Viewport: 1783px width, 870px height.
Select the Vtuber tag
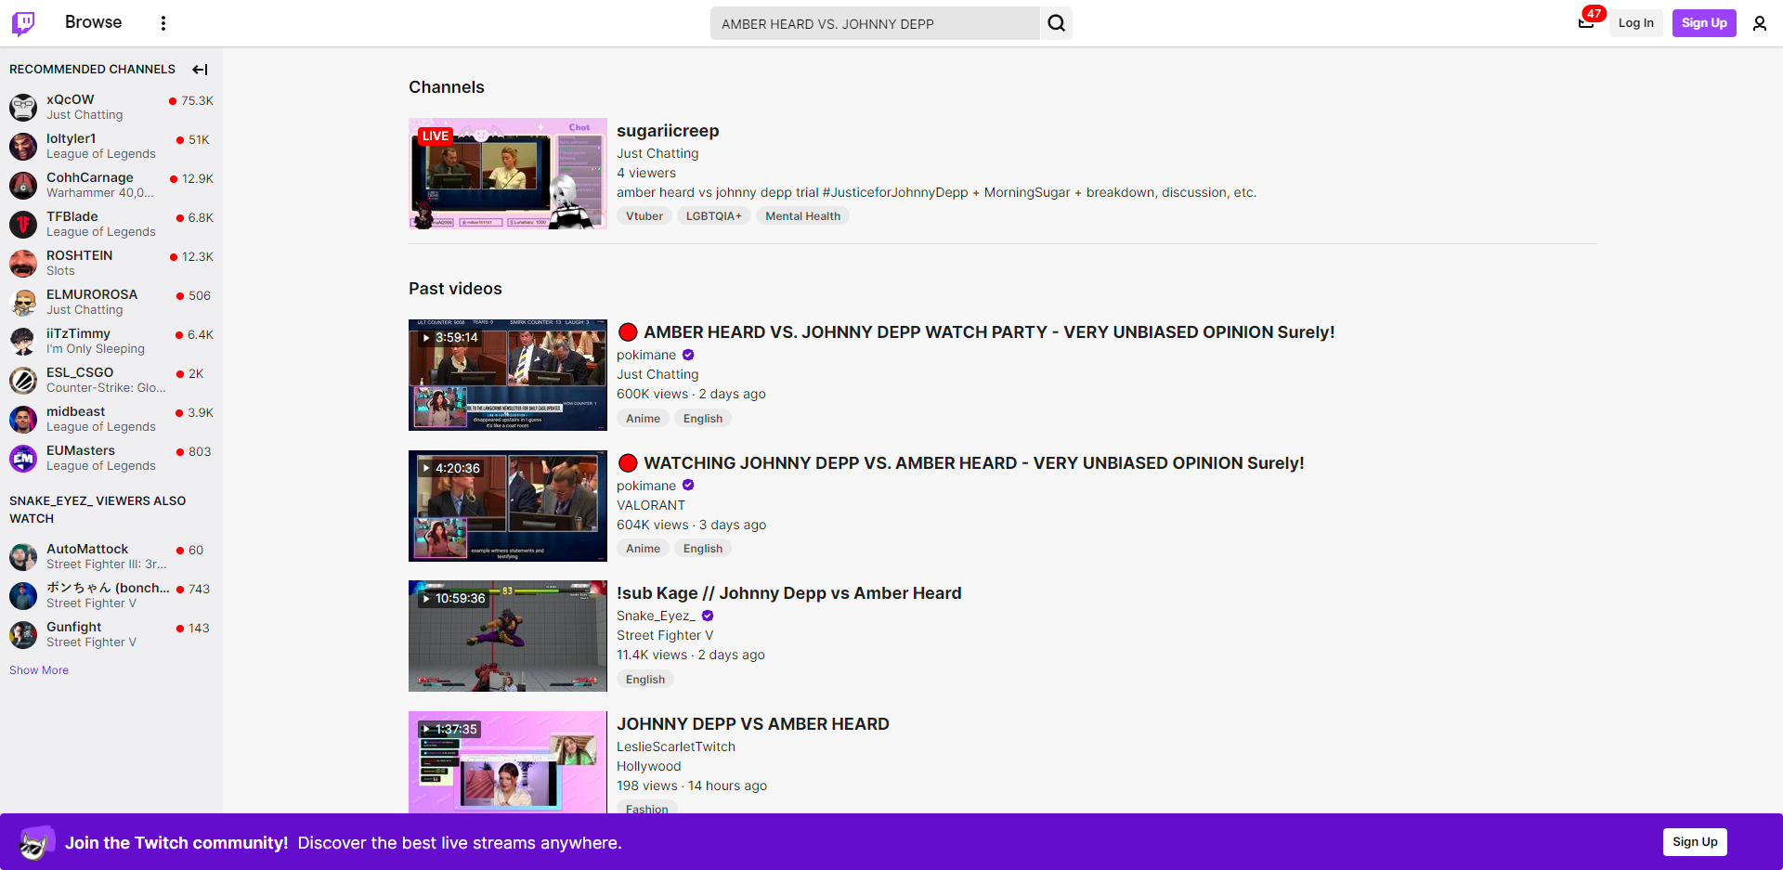click(644, 216)
